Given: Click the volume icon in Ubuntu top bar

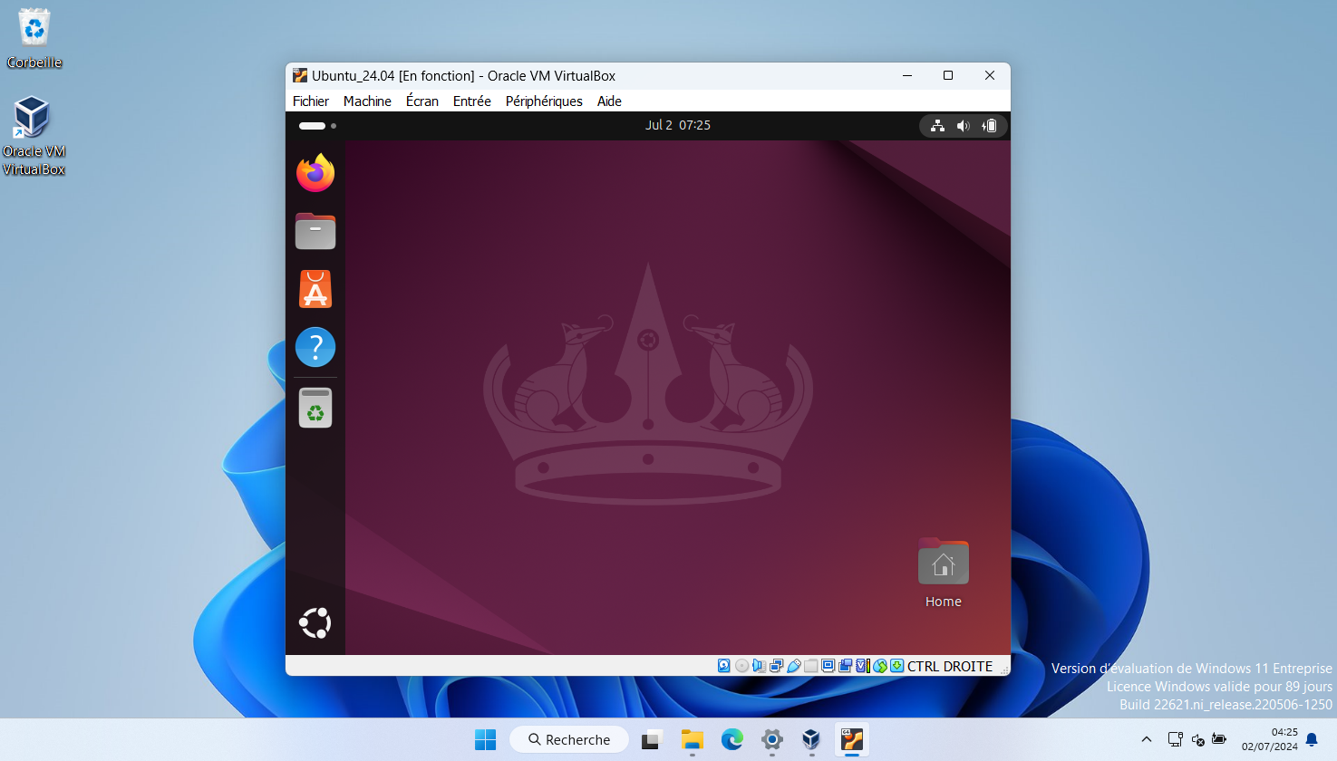Looking at the screenshot, I should [x=964, y=126].
